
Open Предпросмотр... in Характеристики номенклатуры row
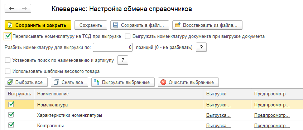[x=272, y=115]
